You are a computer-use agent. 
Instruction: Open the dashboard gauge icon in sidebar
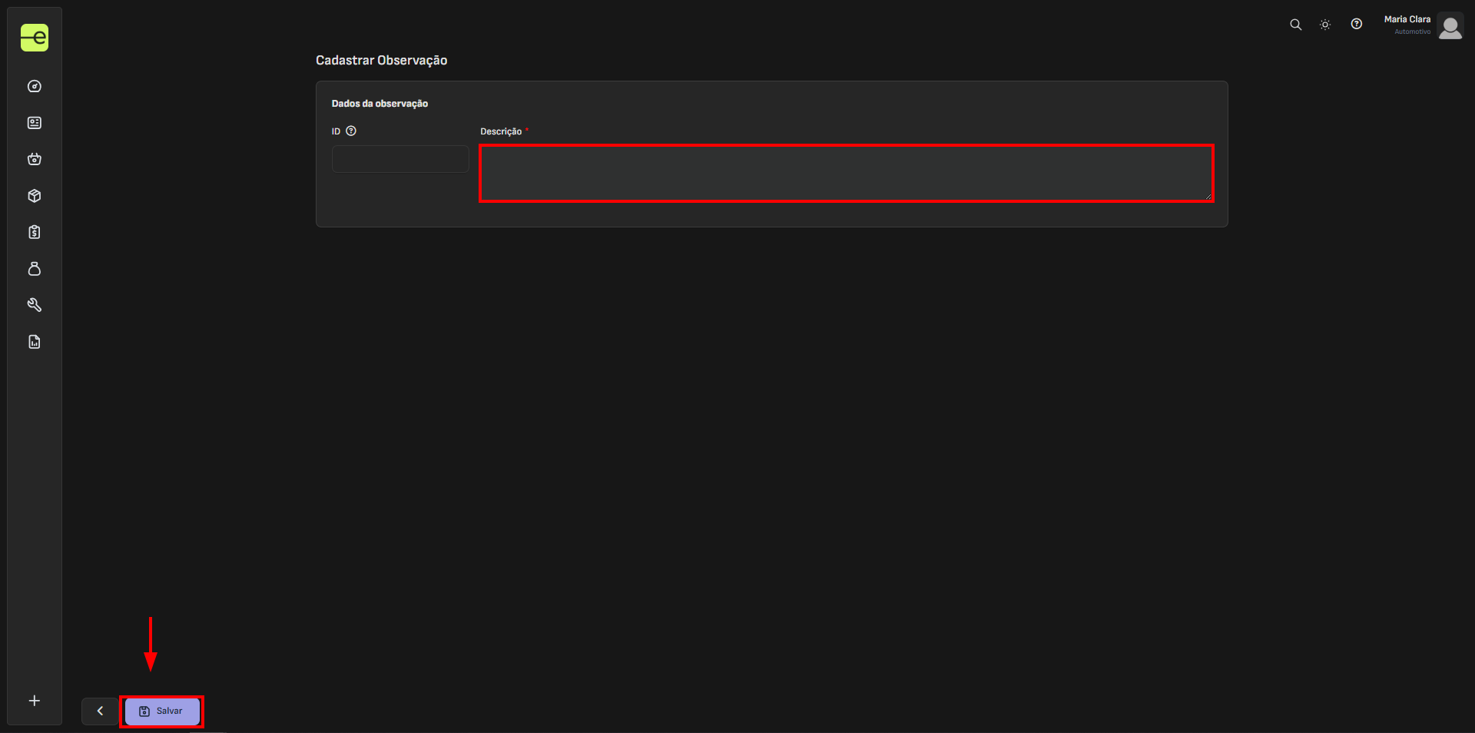[x=35, y=86]
